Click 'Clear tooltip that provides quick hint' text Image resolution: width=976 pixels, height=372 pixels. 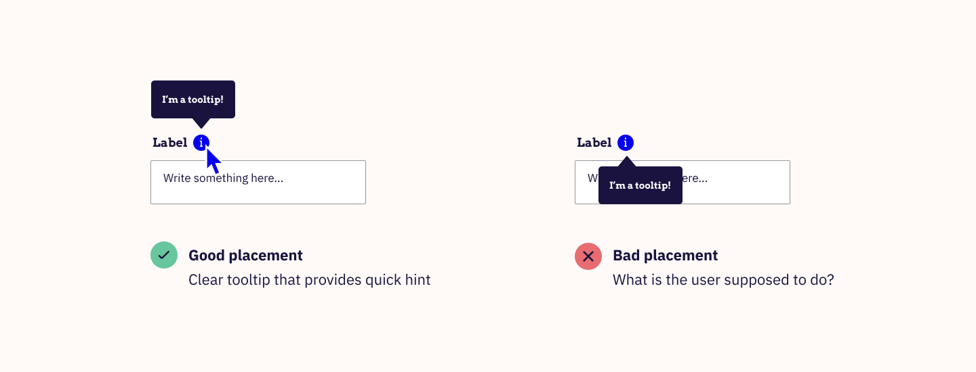pos(310,280)
